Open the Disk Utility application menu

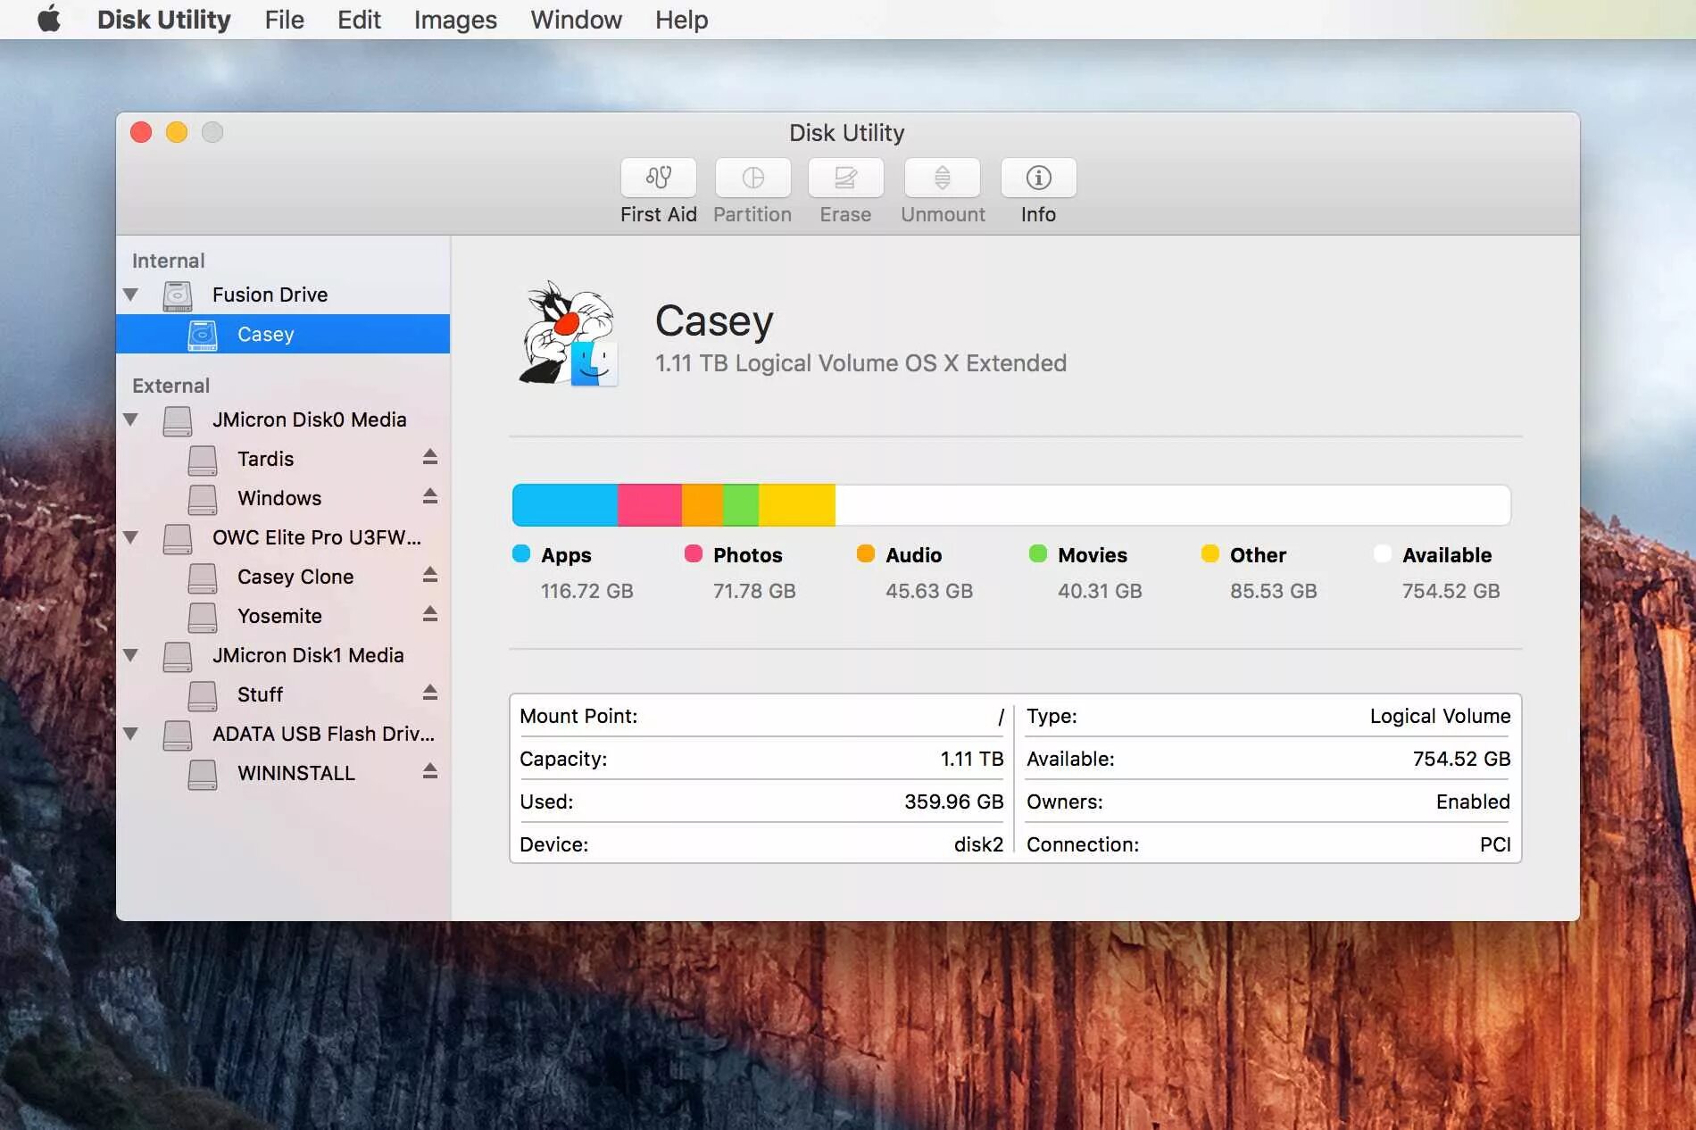[x=163, y=20]
